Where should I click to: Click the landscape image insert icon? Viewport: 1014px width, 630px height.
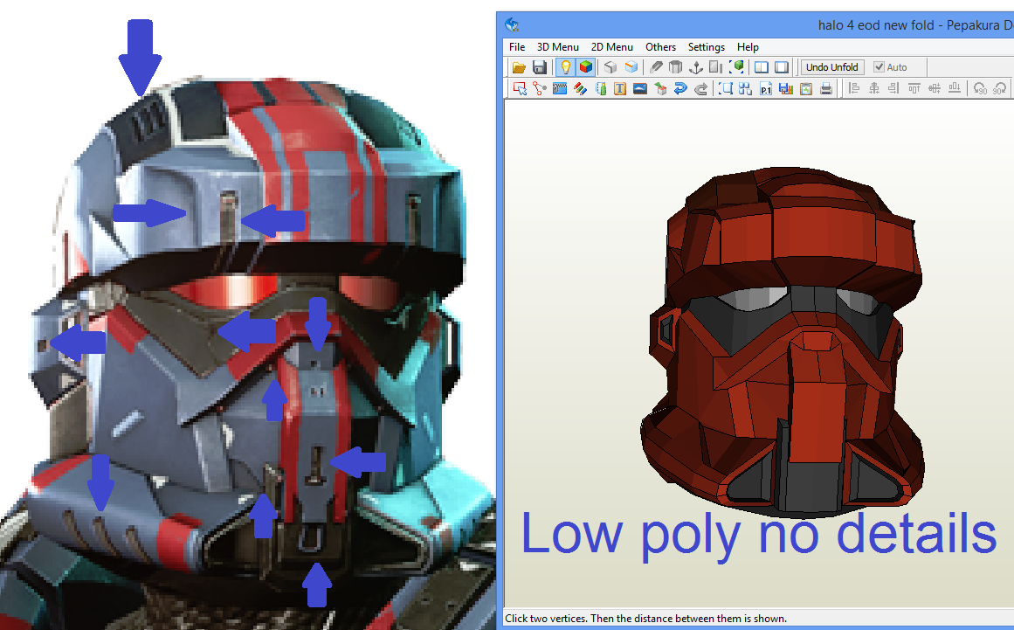pos(640,88)
